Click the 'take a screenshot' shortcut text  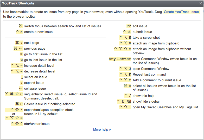click(146, 37)
